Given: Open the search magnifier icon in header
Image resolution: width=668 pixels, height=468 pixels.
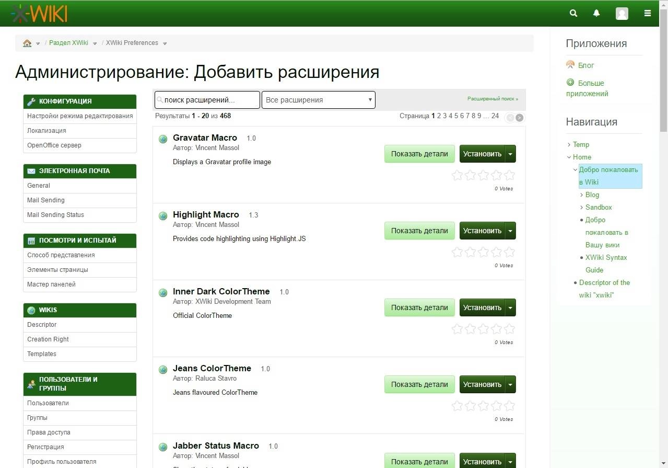Looking at the screenshot, I should click(x=573, y=13).
